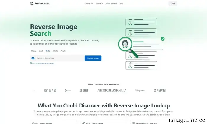This screenshot has width=207, height=124.
Task: Click the second WIRED logo on right
Action: pos(160,90)
